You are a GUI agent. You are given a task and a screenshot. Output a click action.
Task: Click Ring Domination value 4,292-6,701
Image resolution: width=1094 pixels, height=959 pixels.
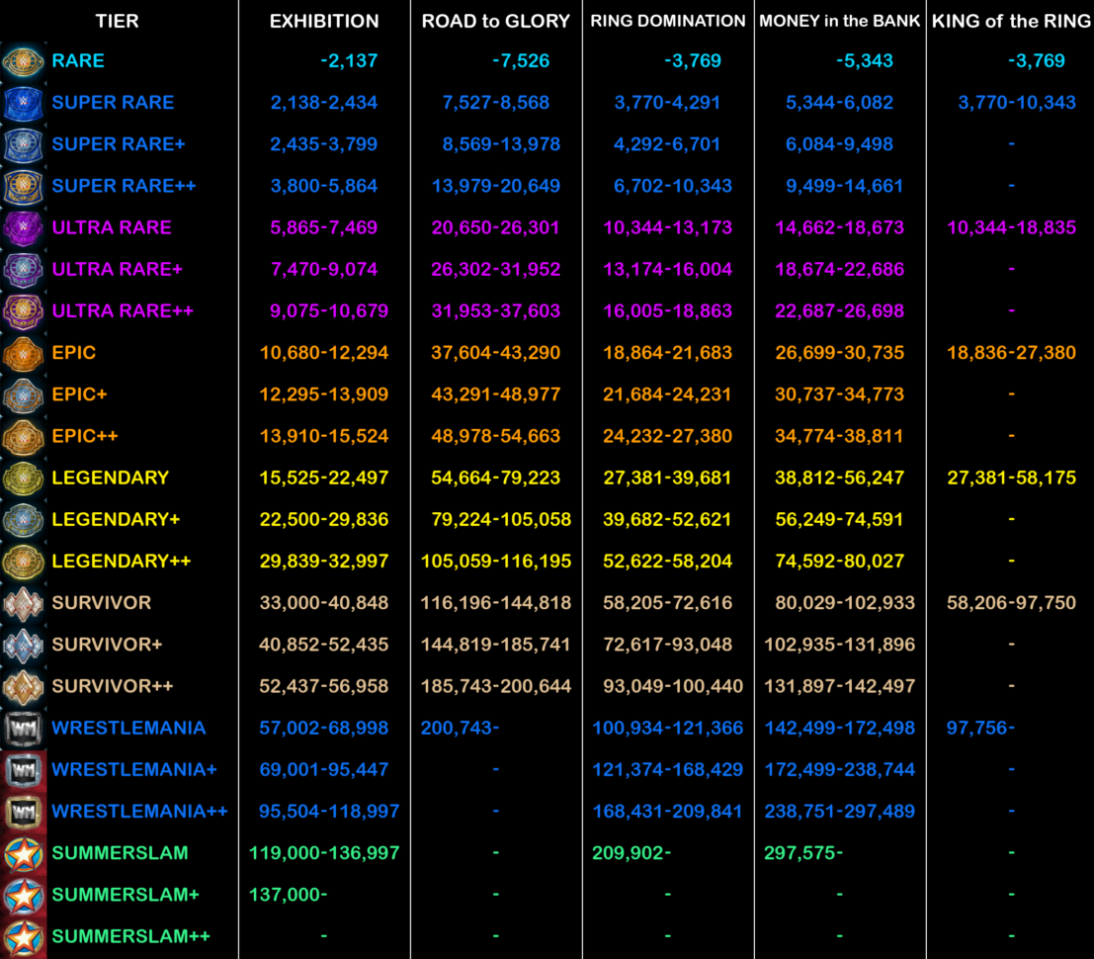(x=667, y=143)
